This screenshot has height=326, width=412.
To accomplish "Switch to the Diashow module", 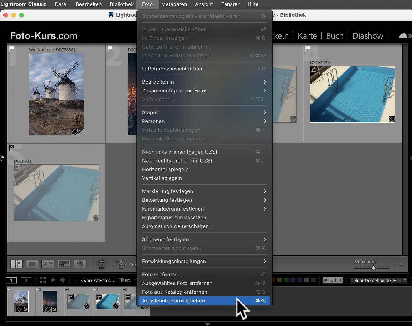I will point(368,36).
